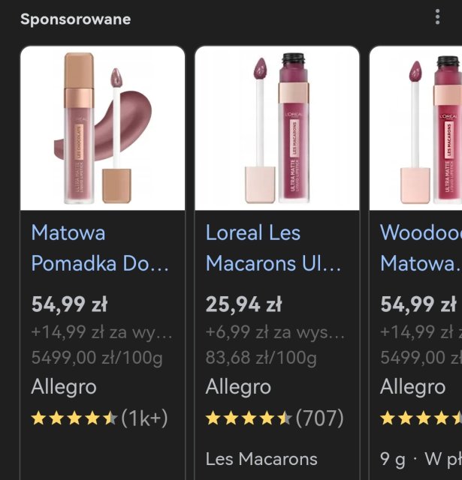Open the third lipstick product image
Viewport: 462px width, 480px height.
[418, 128]
